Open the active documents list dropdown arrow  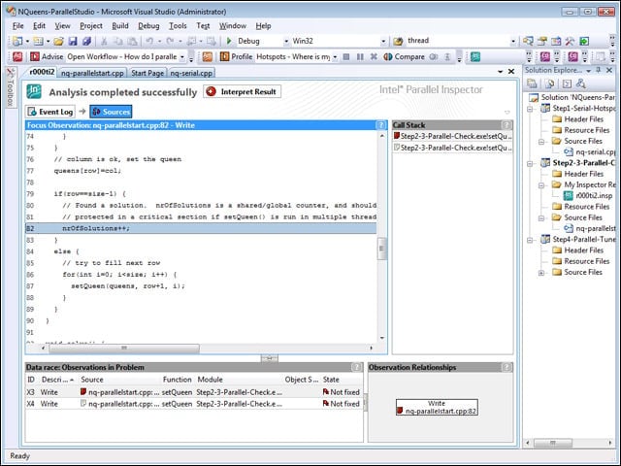pyautogui.click(x=501, y=71)
